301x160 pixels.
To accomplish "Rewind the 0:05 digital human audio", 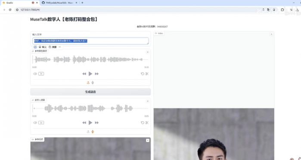I will click(x=84, y=123).
